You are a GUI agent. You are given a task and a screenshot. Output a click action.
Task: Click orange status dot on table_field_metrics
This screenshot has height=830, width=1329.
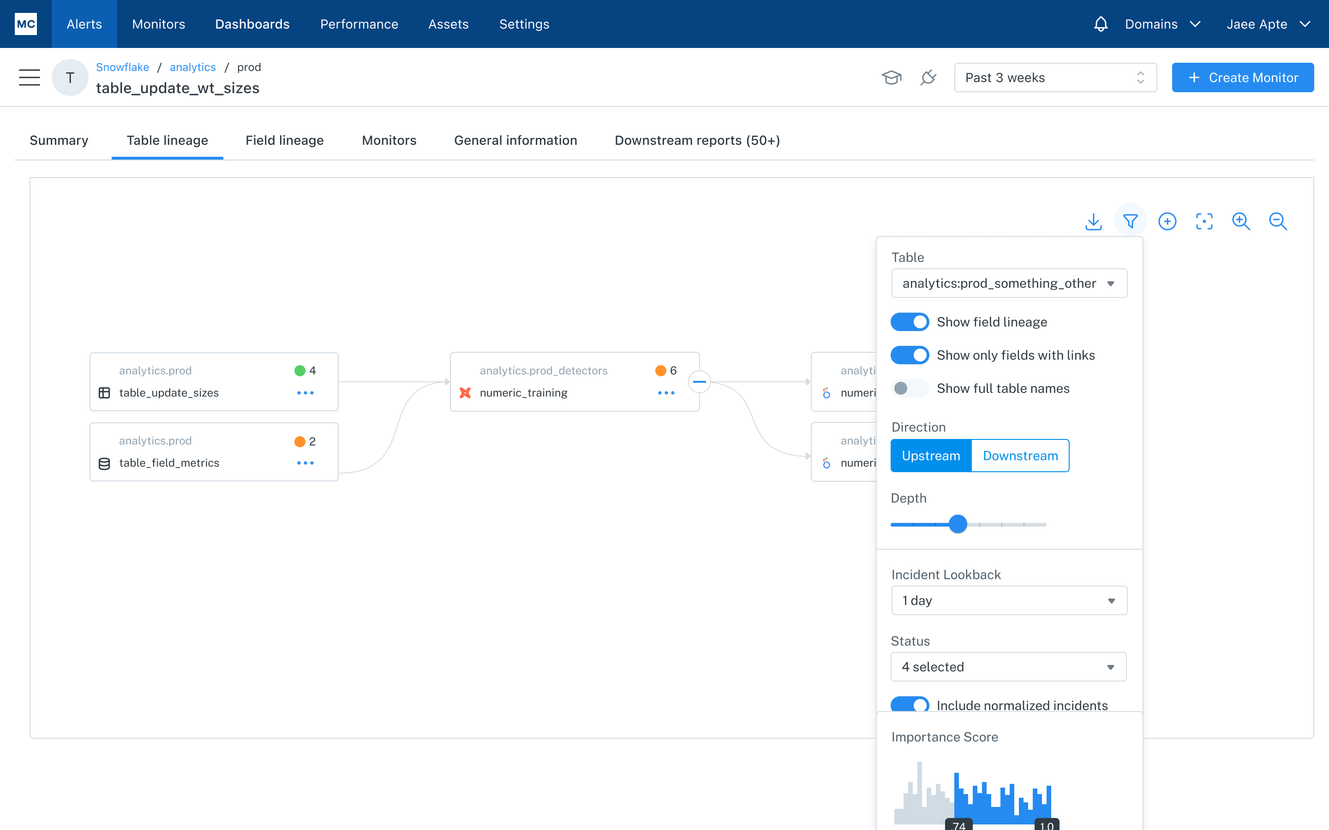coord(300,441)
